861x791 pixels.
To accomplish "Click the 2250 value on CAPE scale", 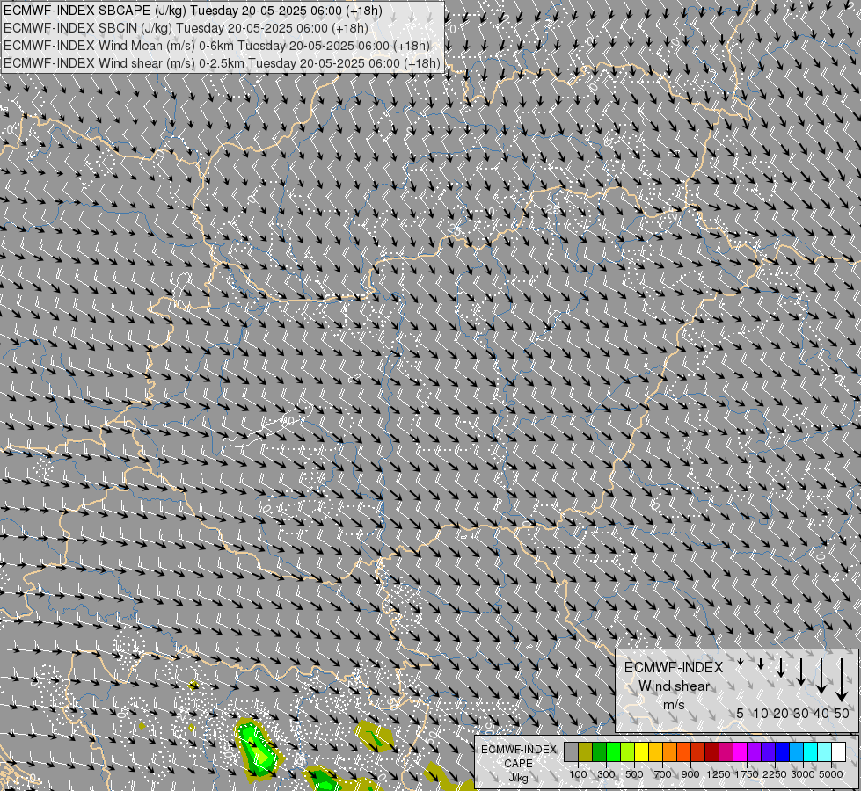I will pos(775,774).
